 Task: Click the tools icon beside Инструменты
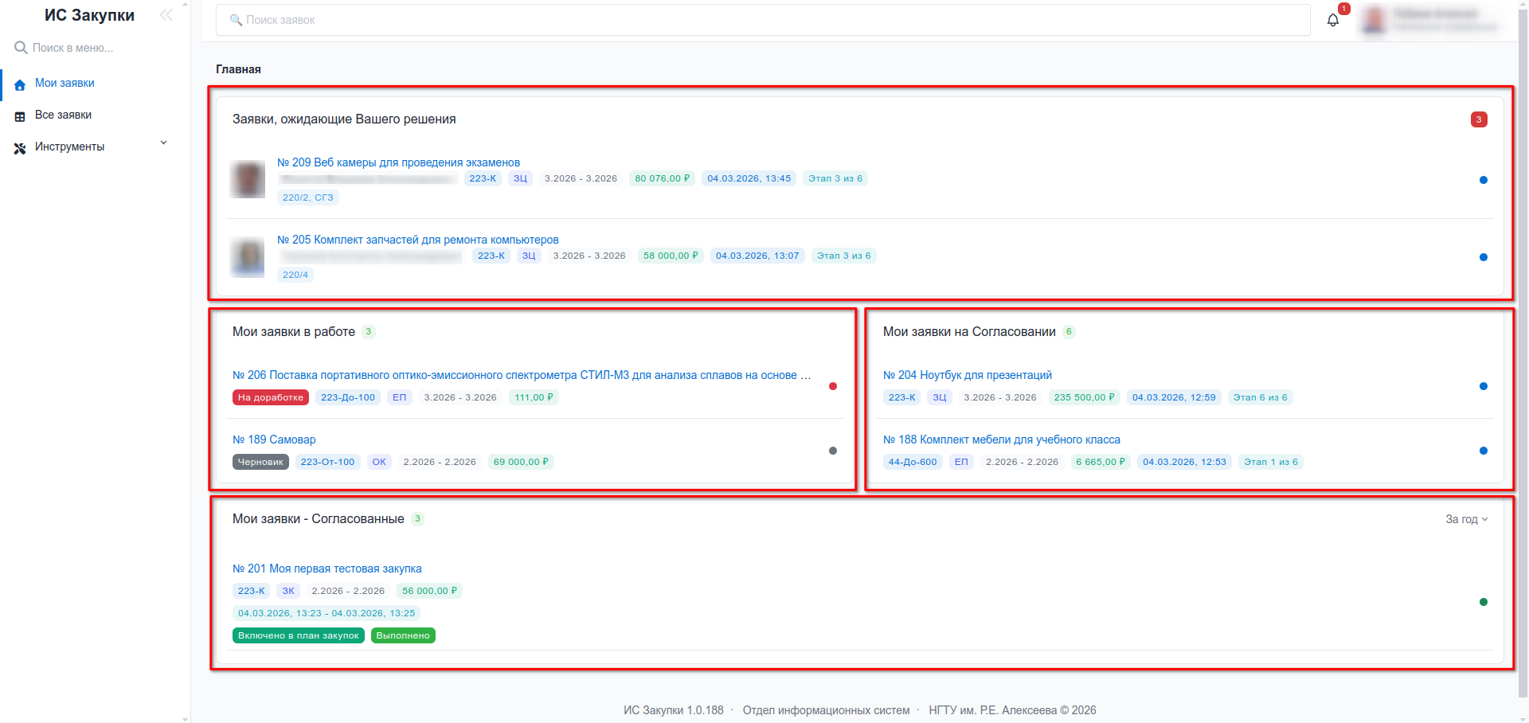coord(20,147)
